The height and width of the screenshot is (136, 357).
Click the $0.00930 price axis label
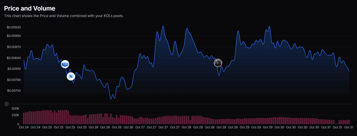click(14, 27)
